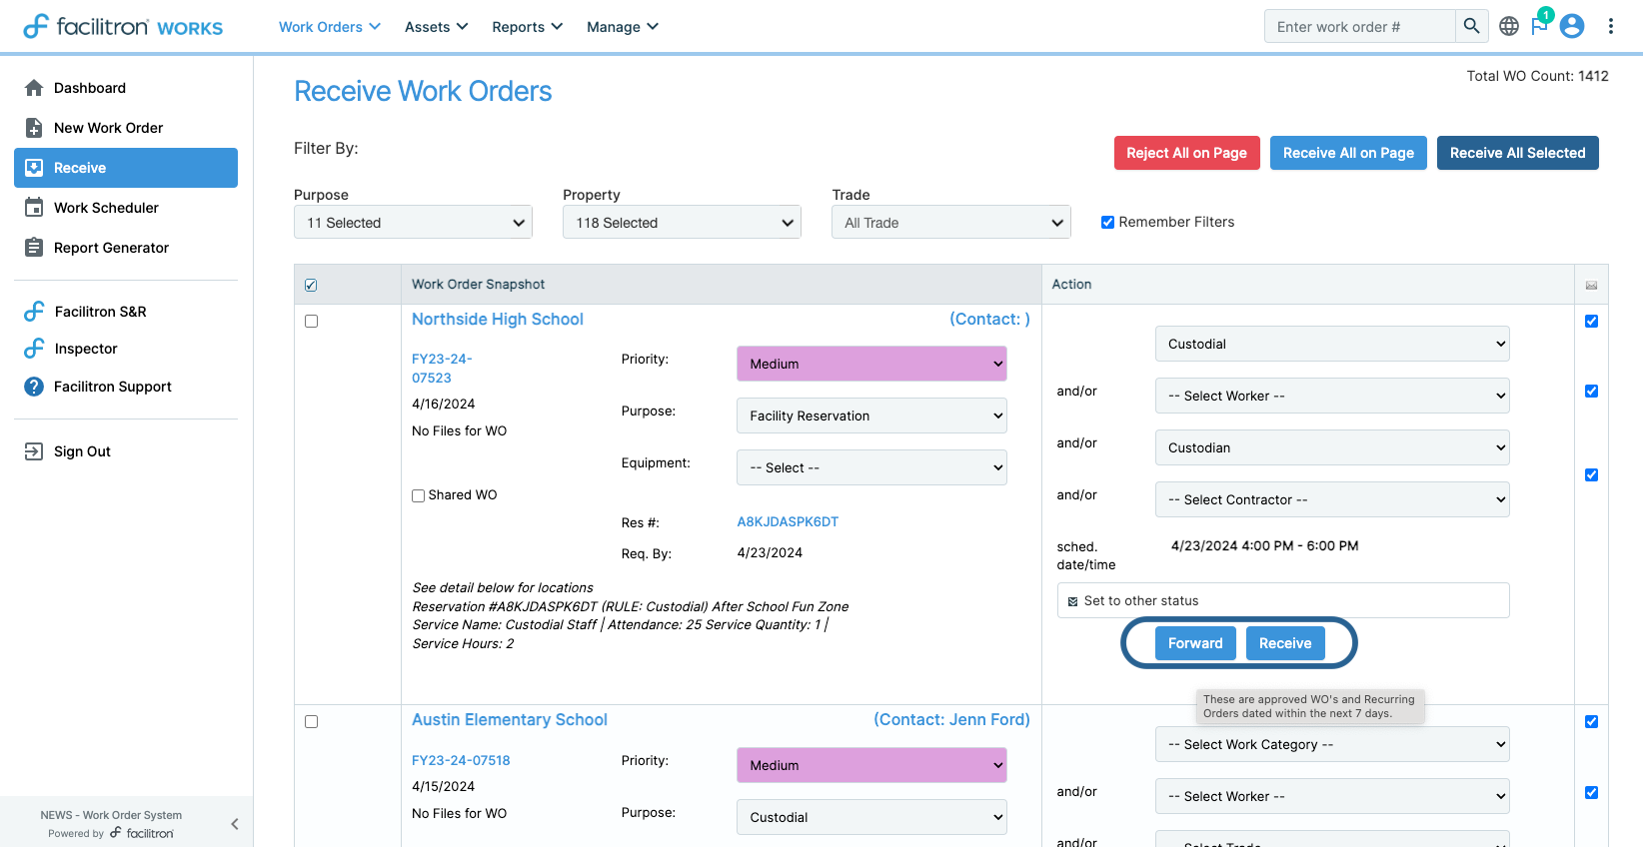Screen dimensions: 1643x847
Task: Open Austin Elementary Purpose Custodial dropdown
Action: click(x=871, y=817)
